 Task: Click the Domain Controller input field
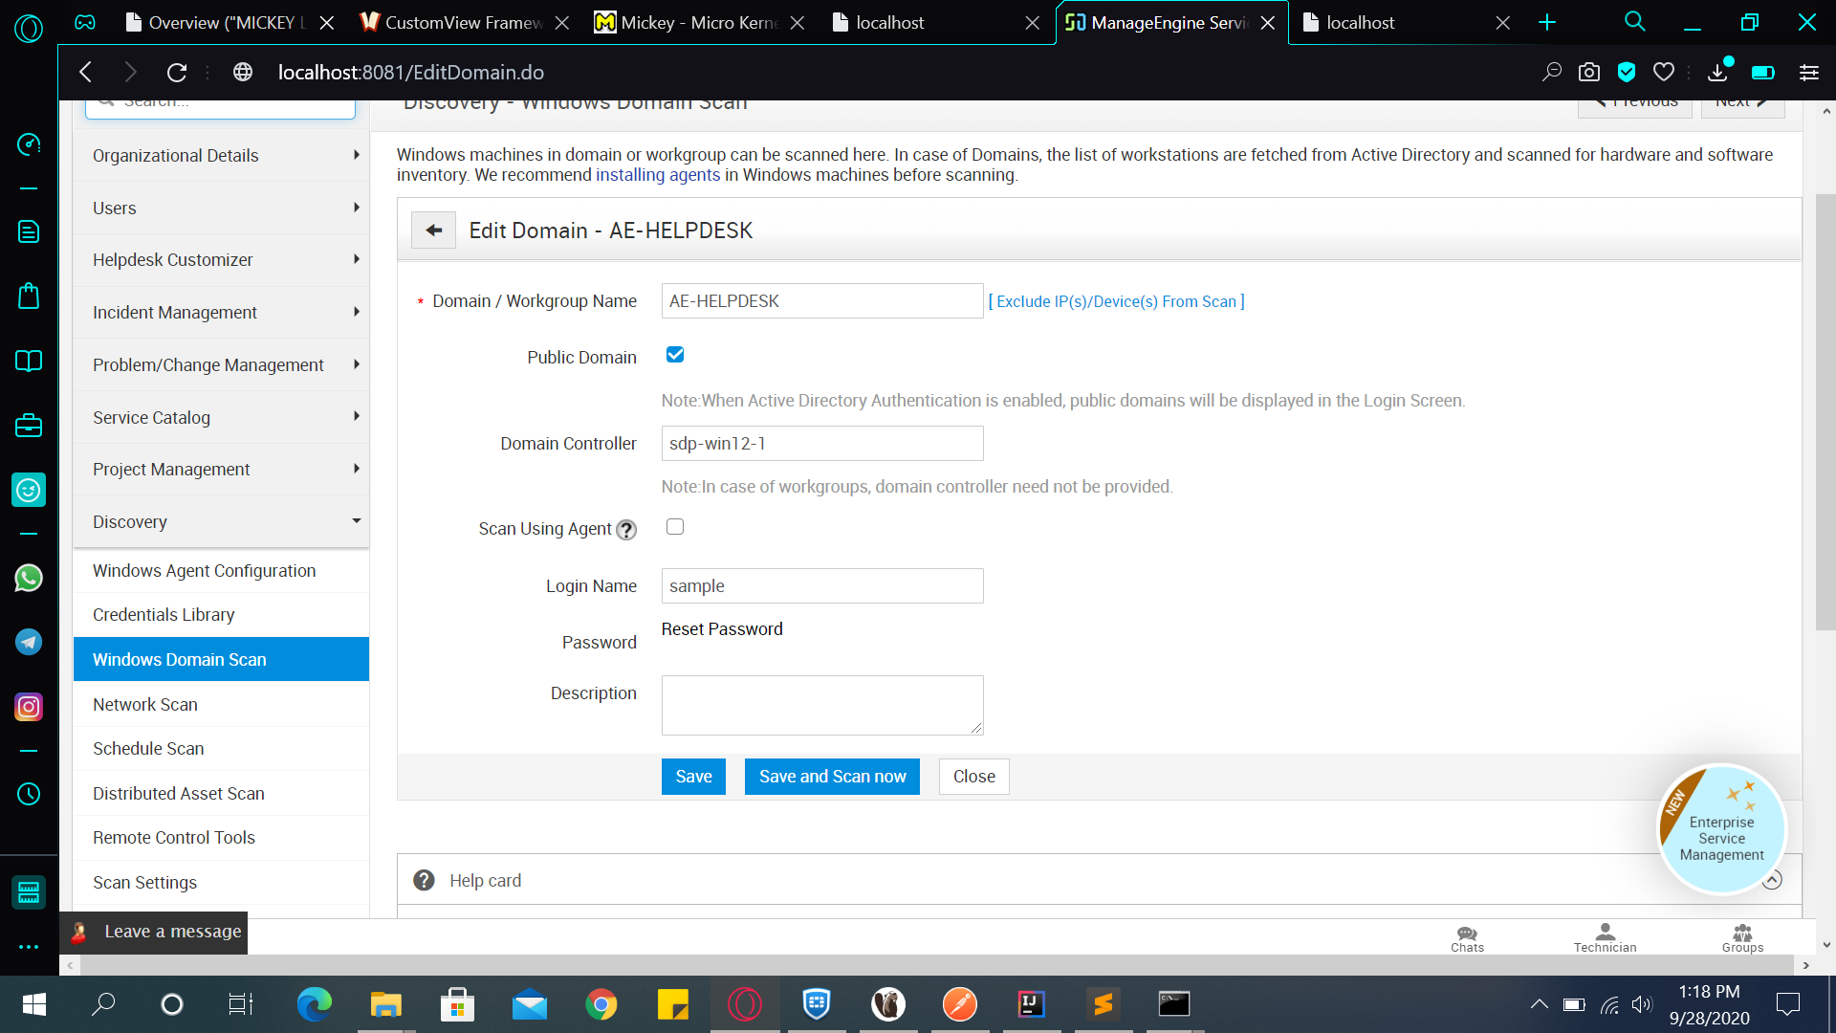click(821, 444)
